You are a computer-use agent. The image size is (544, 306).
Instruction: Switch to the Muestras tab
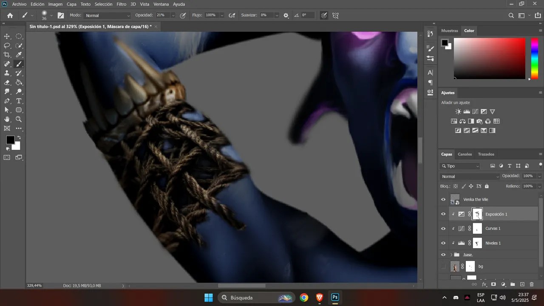(x=450, y=31)
